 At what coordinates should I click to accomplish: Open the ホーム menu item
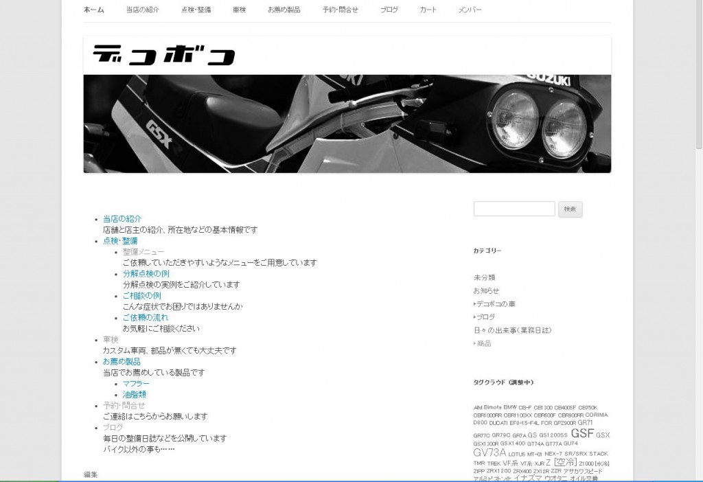pyautogui.click(x=93, y=10)
